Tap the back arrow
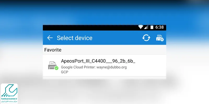 tap(50, 38)
